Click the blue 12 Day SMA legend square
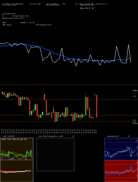This screenshot has width=138, height=182. tap(3, 5)
